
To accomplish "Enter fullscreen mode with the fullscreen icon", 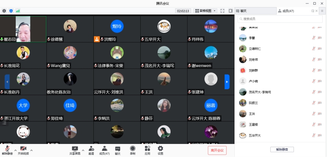I will [222, 11].
